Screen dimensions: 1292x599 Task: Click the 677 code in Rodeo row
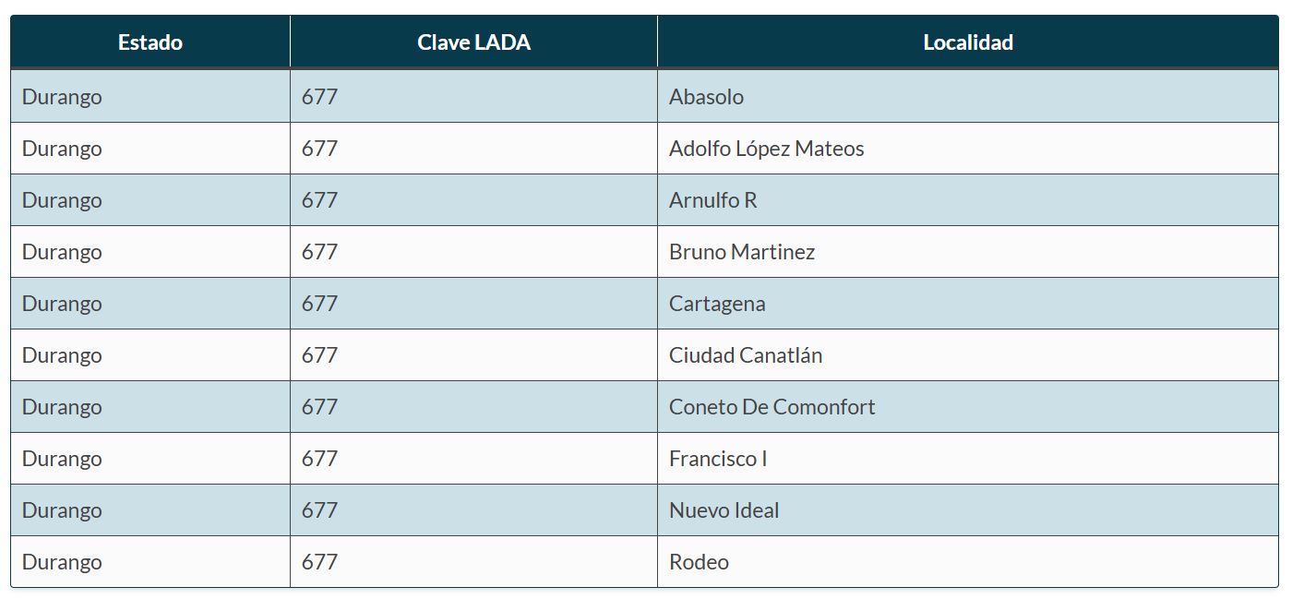tap(319, 562)
